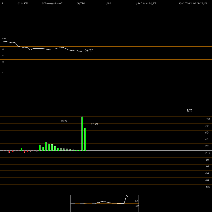Click the RSI value label 54.71

tap(89, 50)
